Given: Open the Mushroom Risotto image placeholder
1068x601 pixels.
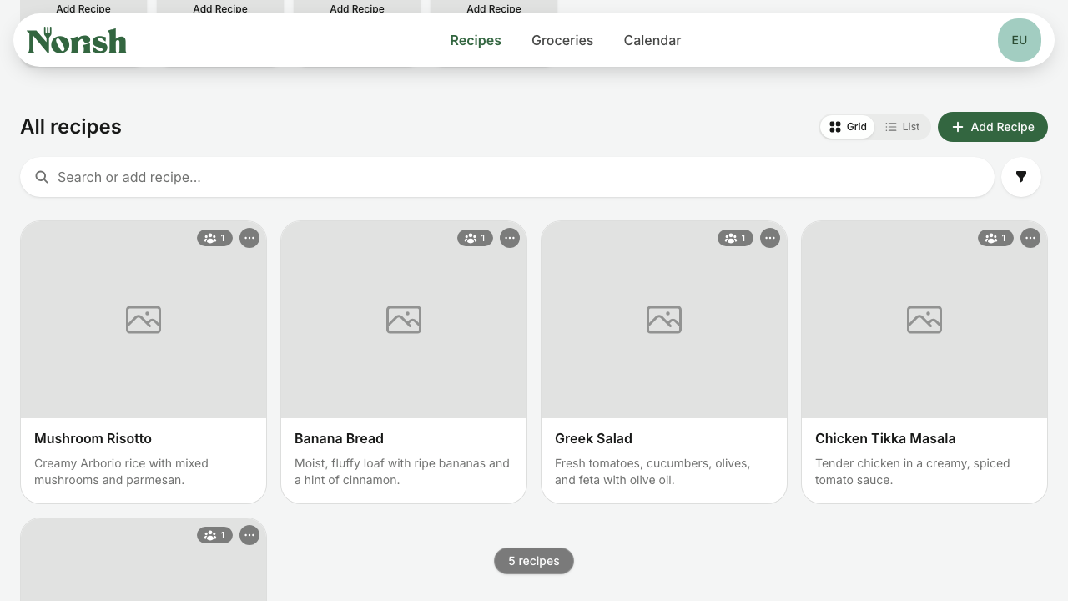Looking at the screenshot, I should click(144, 320).
